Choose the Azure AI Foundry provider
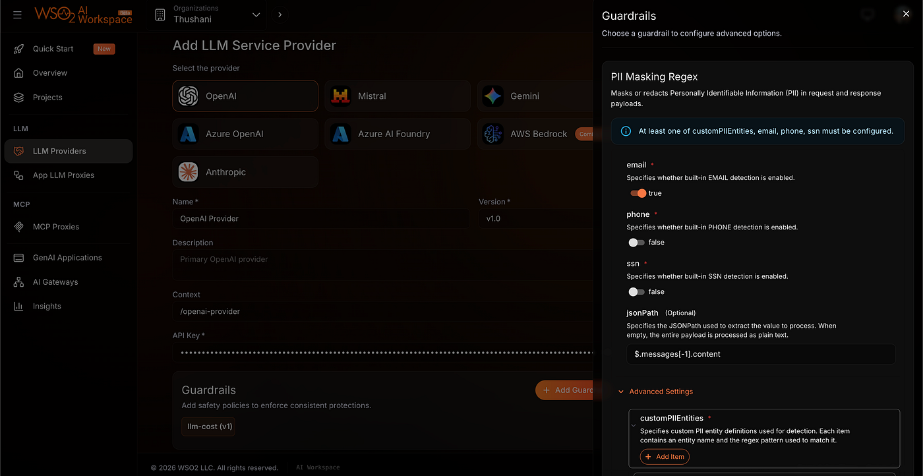923x476 pixels. pos(398,134)
